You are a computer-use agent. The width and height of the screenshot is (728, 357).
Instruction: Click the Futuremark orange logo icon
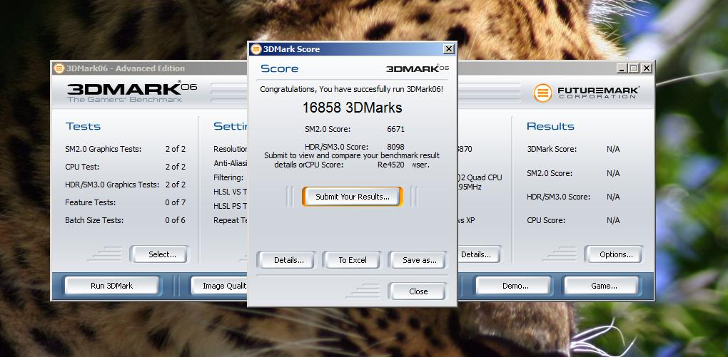click(x=542, y=93)
